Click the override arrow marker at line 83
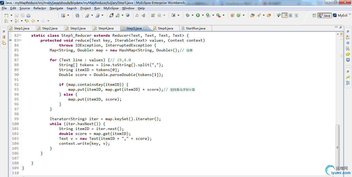This screenshot has height=177, width=352. pyautogui.click(x=10, y=40)
